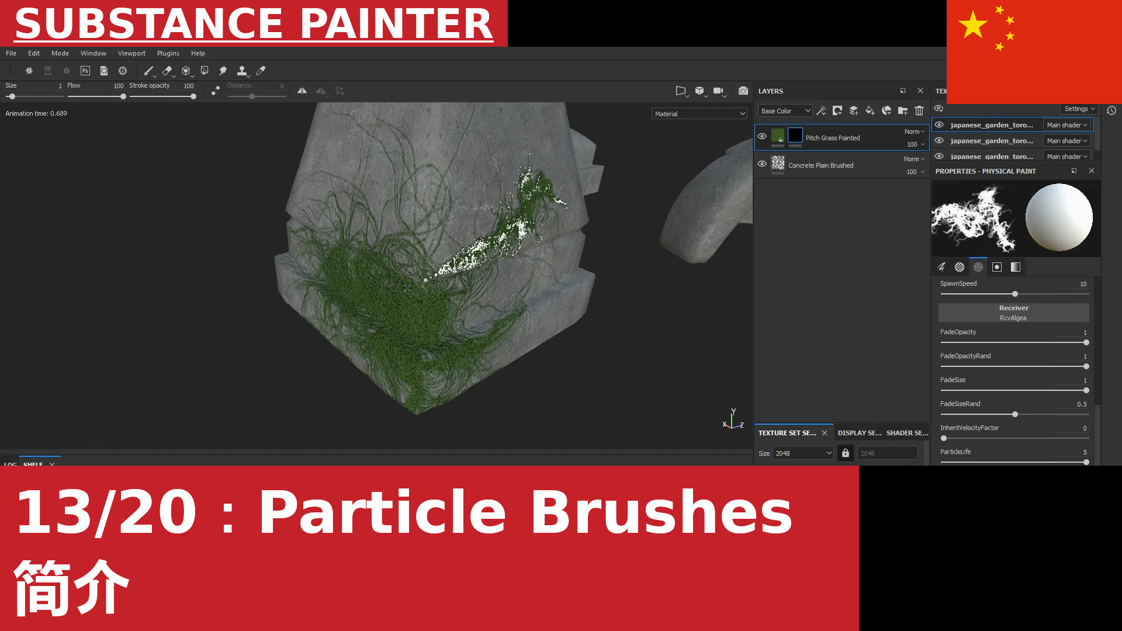
Task: Toggle the Lazy mouse icon
Action: [216, 91]
